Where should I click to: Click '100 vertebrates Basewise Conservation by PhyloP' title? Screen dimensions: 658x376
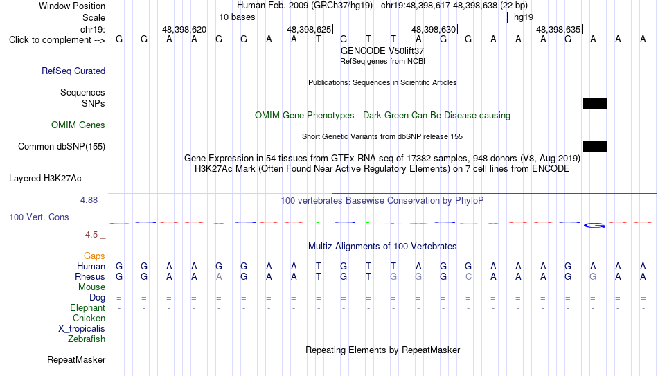coord(382,201)
